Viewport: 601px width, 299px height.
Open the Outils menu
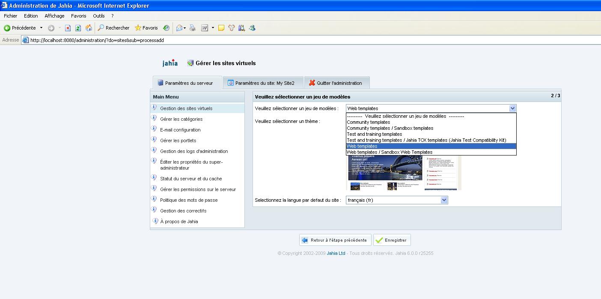[x=99, y=16]
